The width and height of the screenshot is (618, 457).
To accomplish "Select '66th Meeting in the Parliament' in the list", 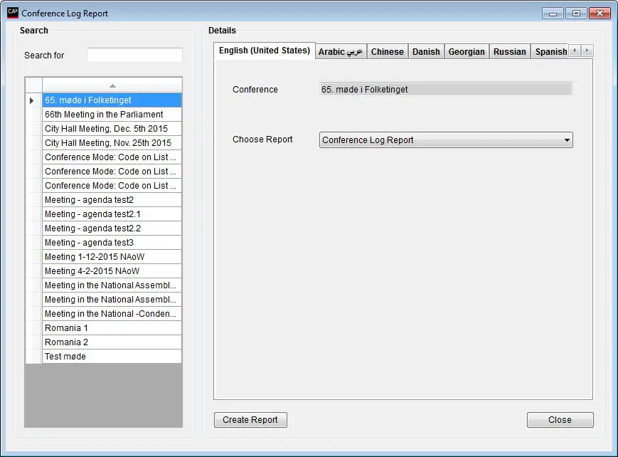I will [111, 115].
